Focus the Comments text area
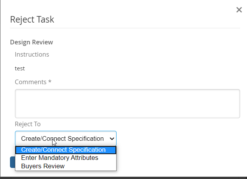Screen dimensions: 247x179 coord(127,103)
